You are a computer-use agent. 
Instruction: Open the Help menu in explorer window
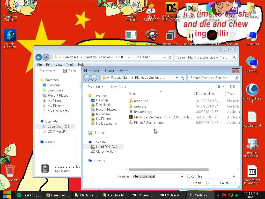click(x=81, y=65)
